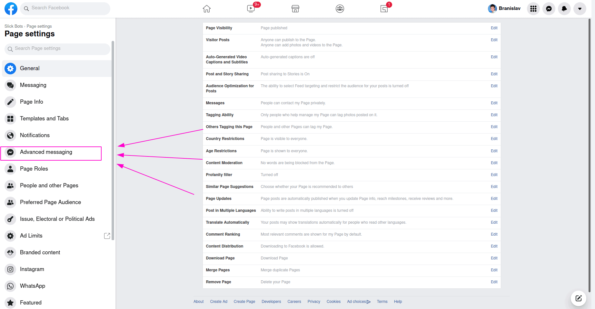Click the Help footer link

(x=398, y=302)
